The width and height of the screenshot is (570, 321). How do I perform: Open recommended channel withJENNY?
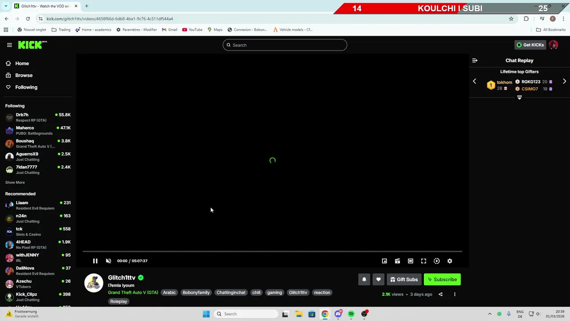[x=38, y=257]
